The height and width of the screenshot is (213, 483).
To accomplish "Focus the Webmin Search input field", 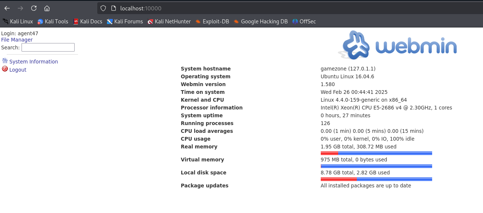I will (48, 47).
